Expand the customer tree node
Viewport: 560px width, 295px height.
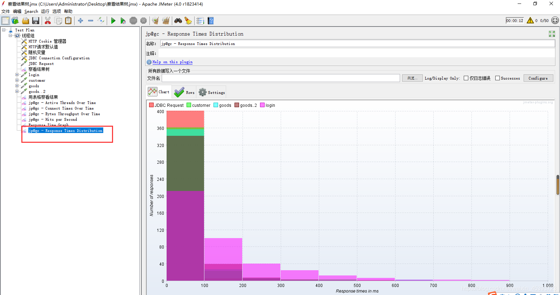pyautogui.click(x=17, y=80)
